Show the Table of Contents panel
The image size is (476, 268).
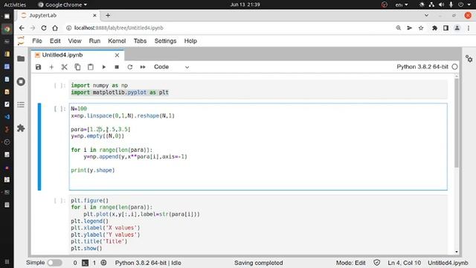point(21,105)
